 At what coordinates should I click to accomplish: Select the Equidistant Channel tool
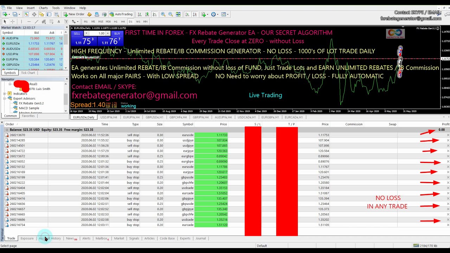point(44,22)
